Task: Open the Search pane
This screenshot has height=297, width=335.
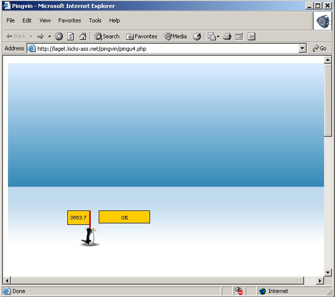Action: coord(107,36)
